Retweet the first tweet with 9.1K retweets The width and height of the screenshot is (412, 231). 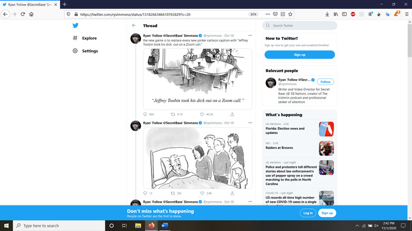[173, 114]
